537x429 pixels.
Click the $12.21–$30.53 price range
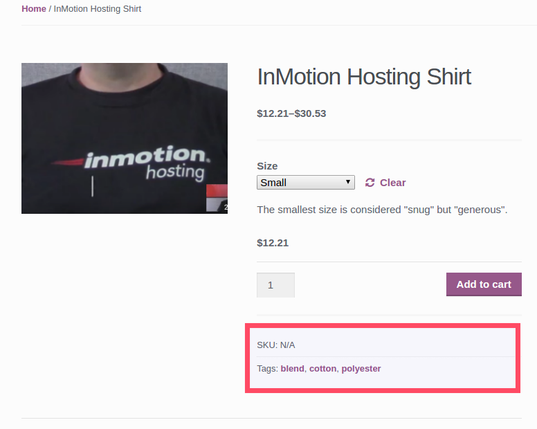(291, 113)
